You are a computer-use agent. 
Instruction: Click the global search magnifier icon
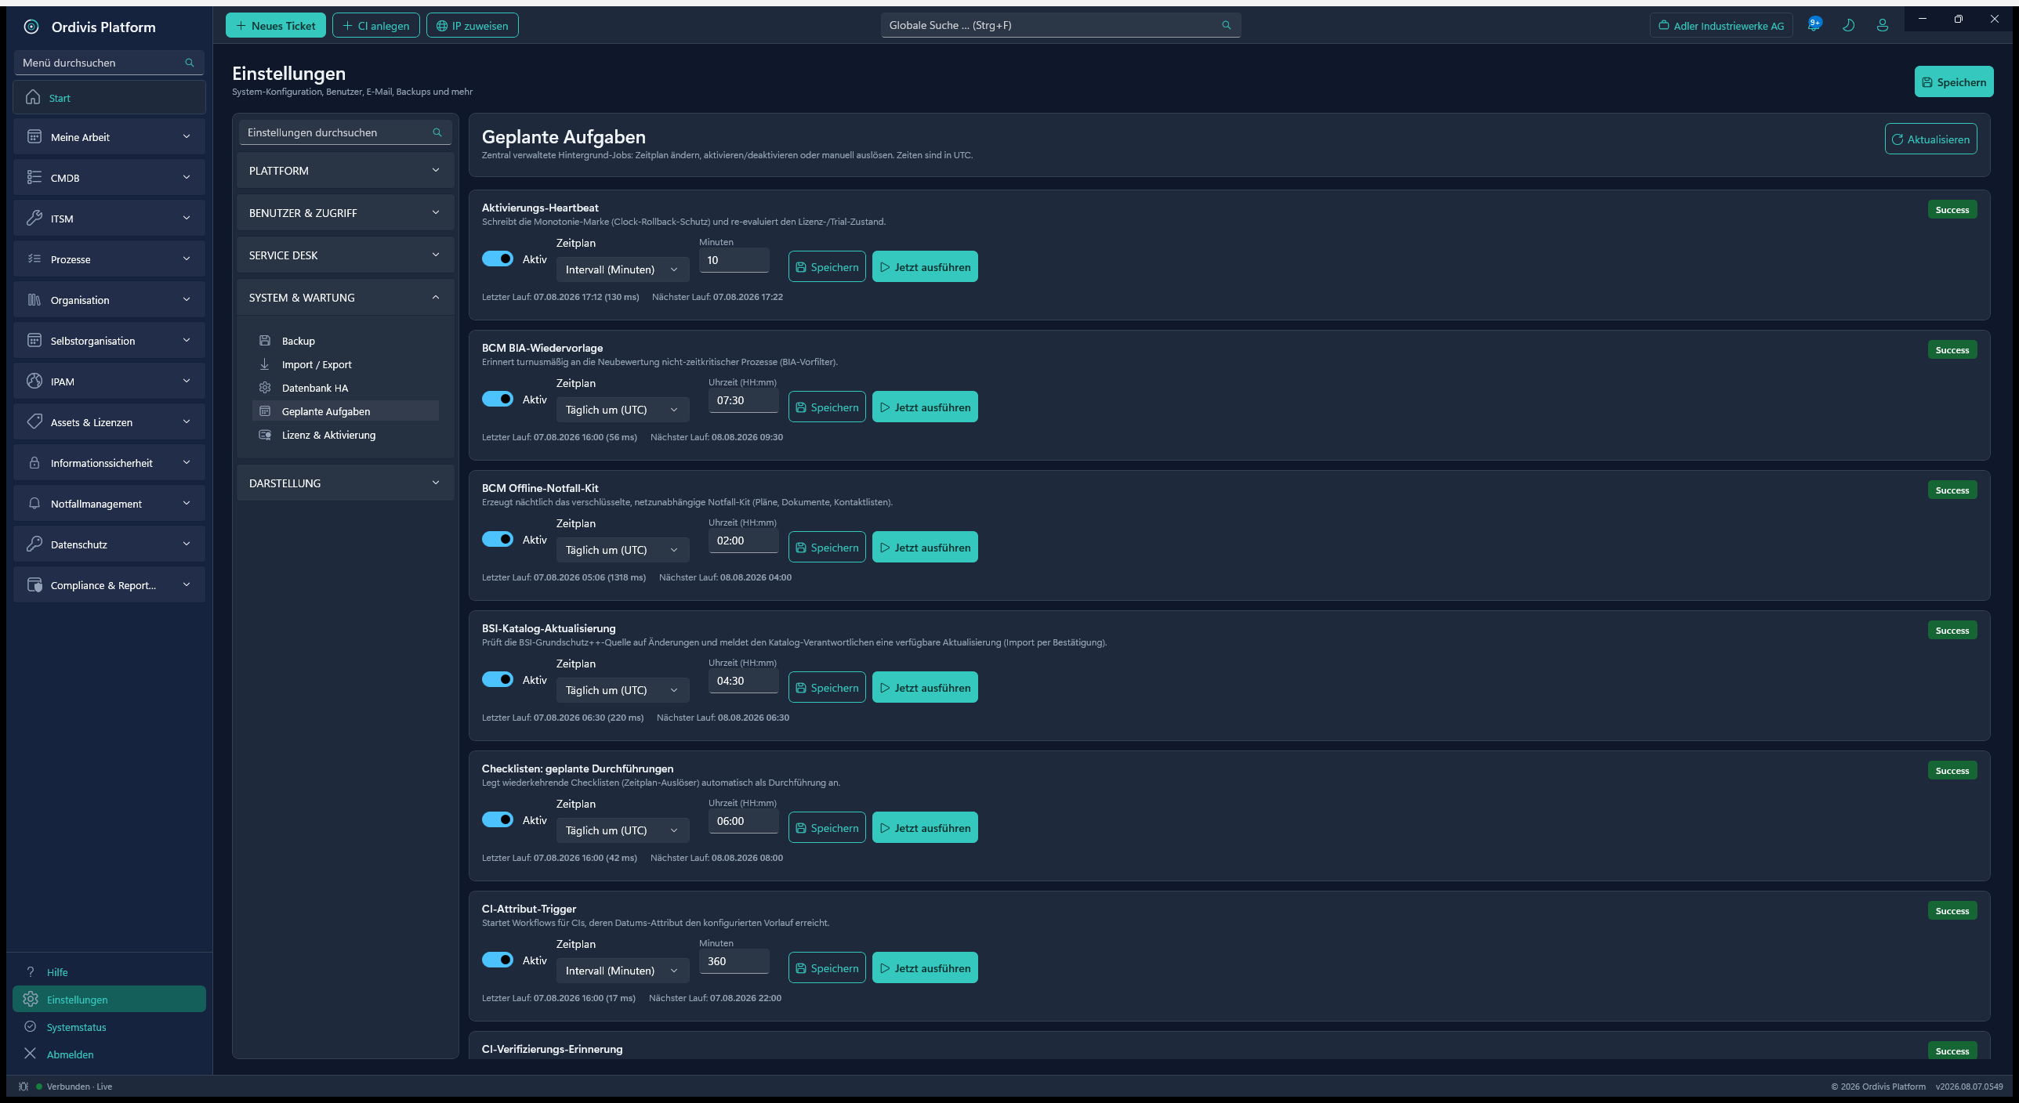pyautogui.click(x=1227, y=25)
